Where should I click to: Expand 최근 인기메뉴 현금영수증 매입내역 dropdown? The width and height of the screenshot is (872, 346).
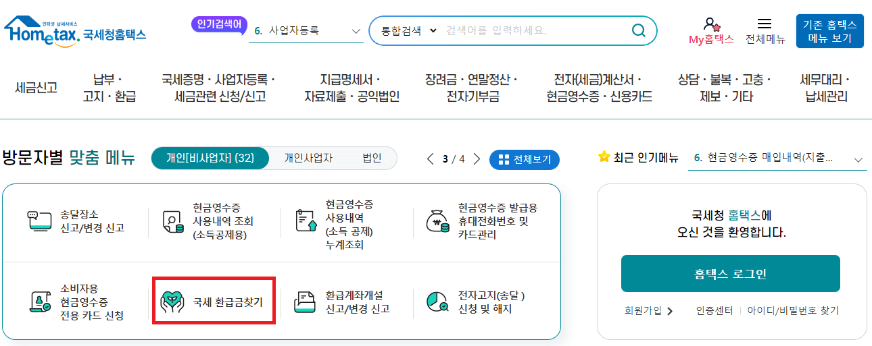point(859,160)
